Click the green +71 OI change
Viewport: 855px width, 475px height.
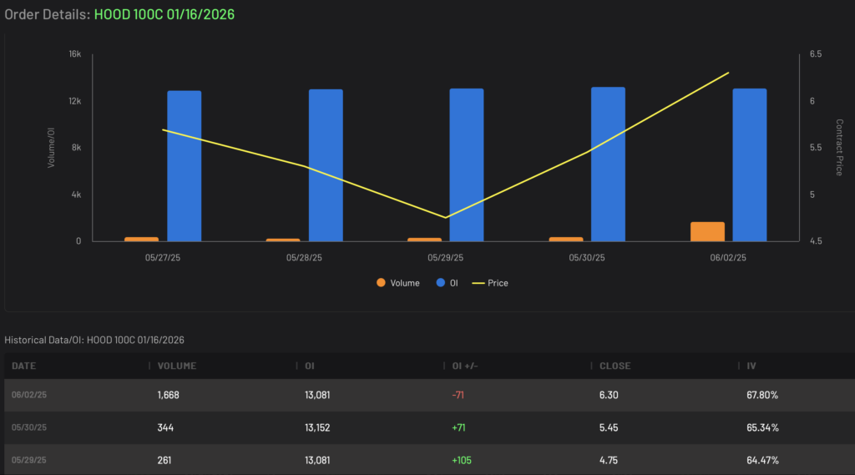click(458, 427)
